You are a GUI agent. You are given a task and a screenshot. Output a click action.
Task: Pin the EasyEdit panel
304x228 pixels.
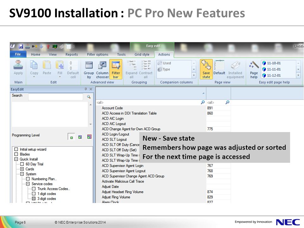coord(86,89)
